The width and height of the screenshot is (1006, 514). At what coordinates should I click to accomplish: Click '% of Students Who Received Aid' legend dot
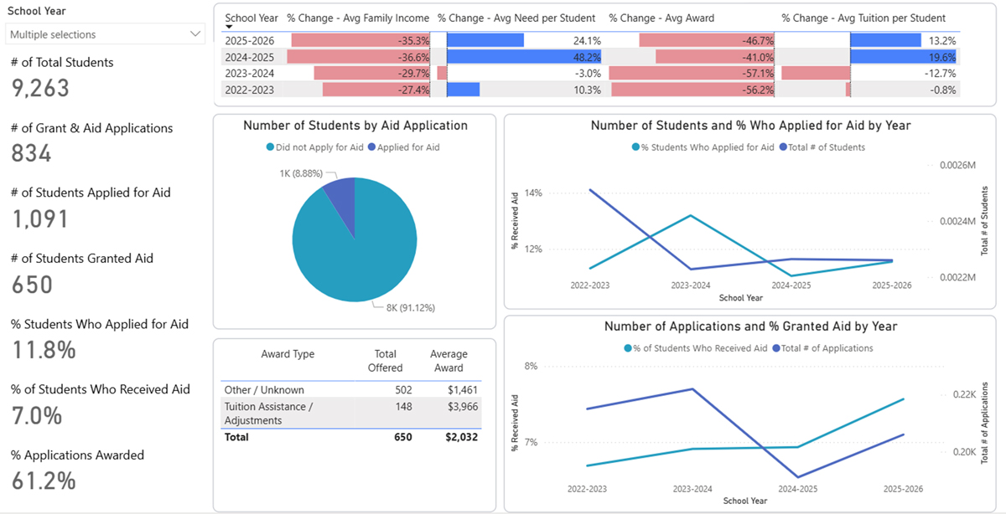pyautogui.click(x=628, y=348)
